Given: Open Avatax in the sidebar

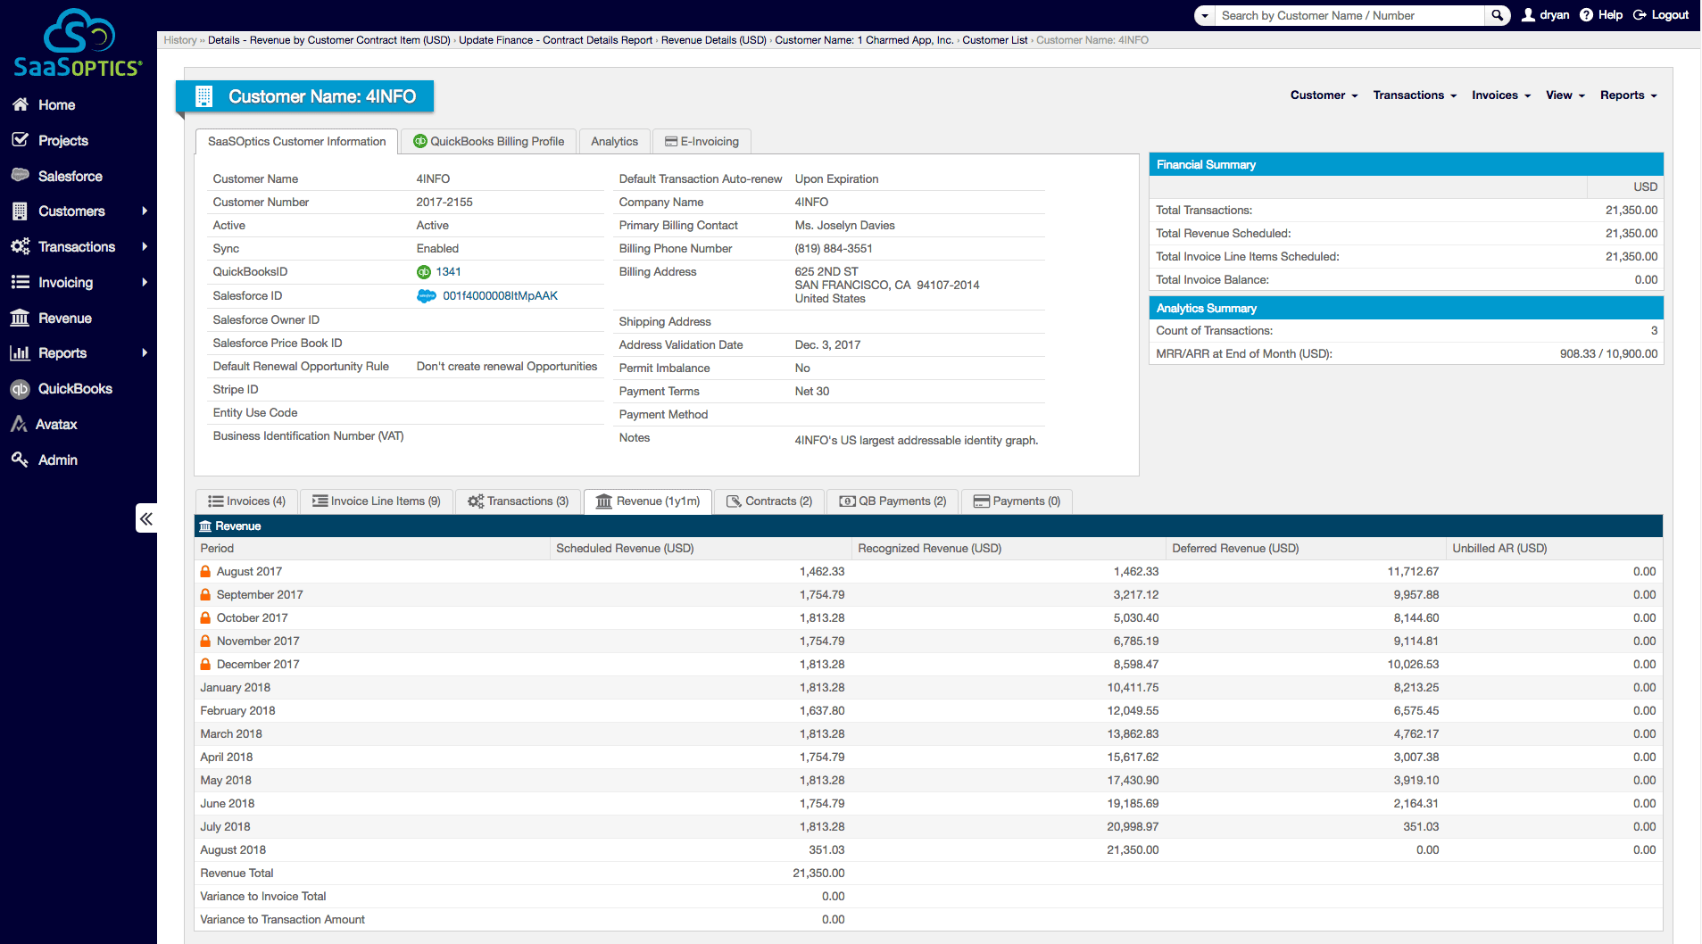Looking at the screenshot, I should [56, 425].
